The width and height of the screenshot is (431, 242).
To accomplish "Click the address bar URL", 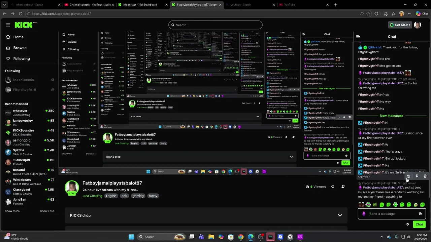I will (62, 14).
